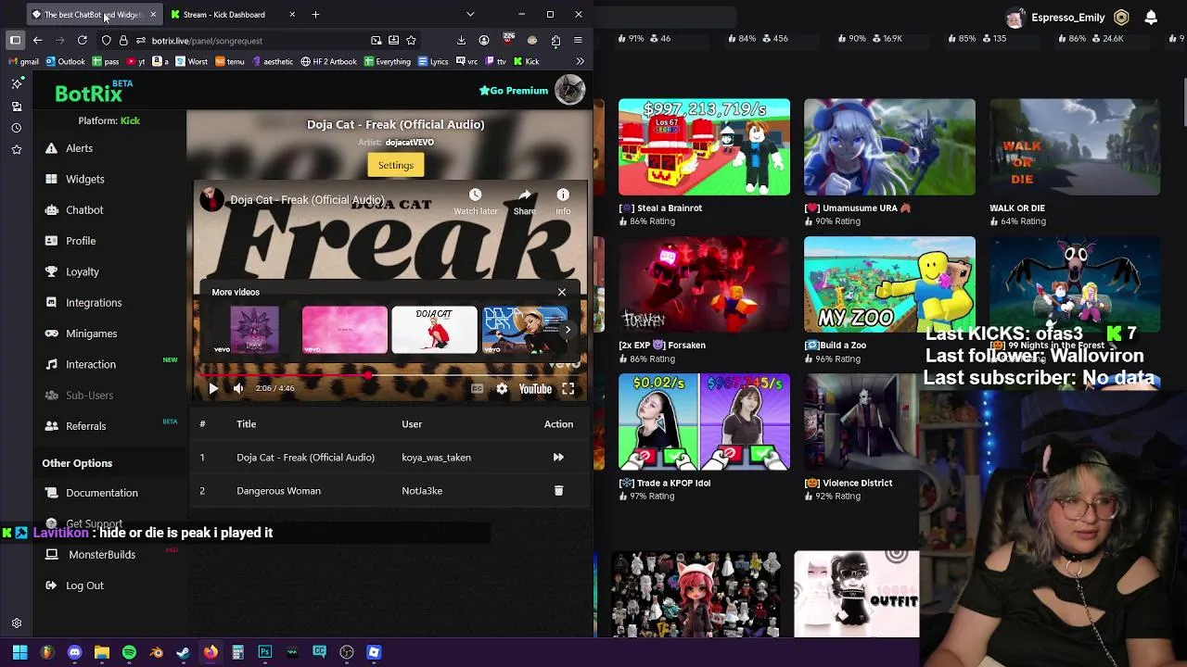This screenshot has height=667, width=1187.
Task: Toggle the browser sidebar button
Action: (15, 41)
